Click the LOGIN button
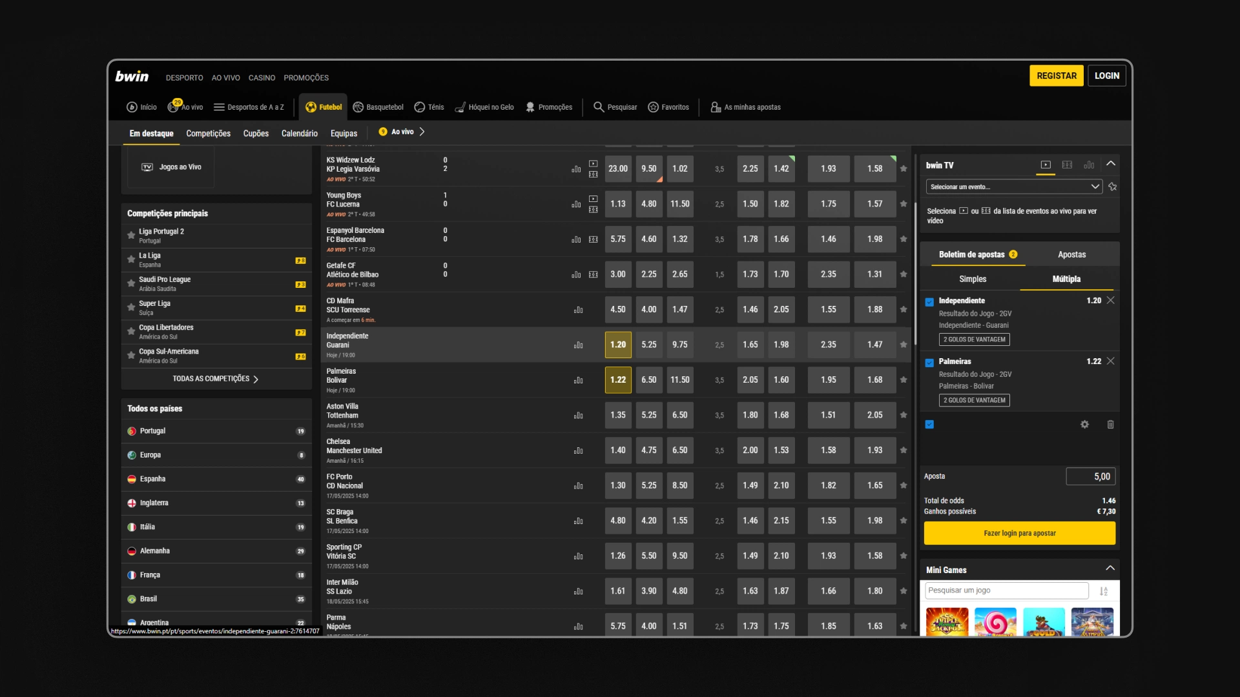This screenshot has width=1240, height=697. pos(1106,76)
